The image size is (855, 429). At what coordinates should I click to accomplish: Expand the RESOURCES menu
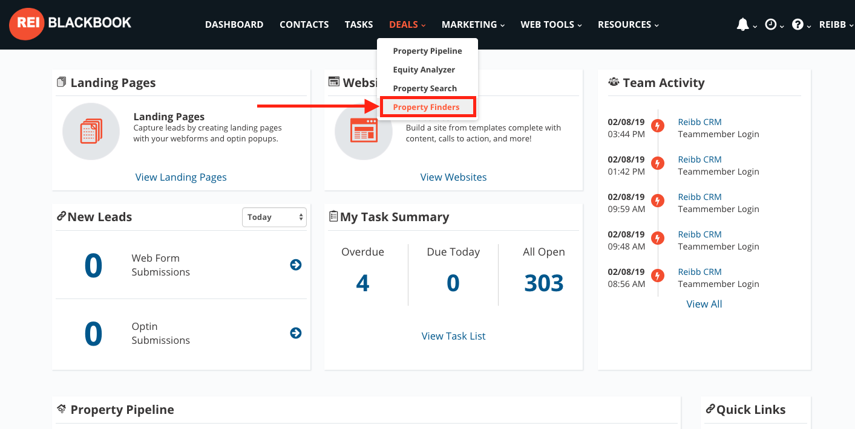[629, 25]
